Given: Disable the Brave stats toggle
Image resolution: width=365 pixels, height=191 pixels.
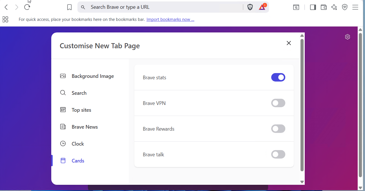Looking at the screenshot, I should tap(278, 77).
